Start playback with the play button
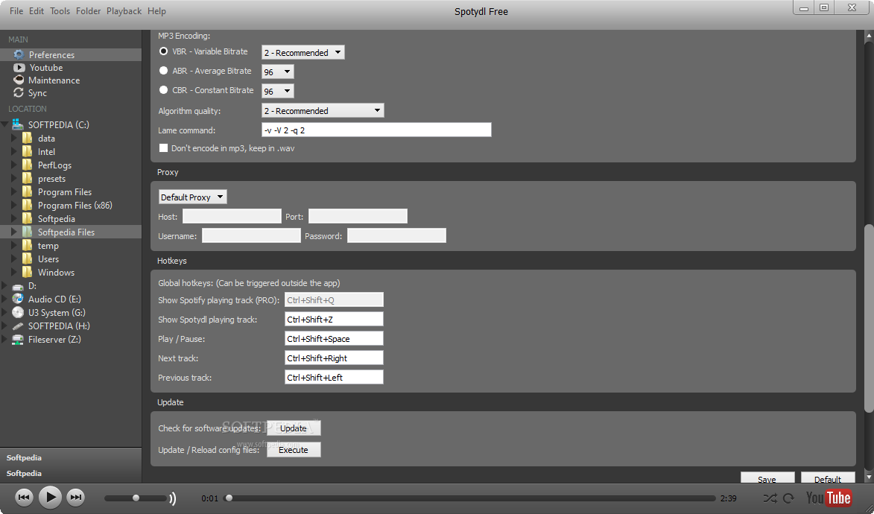The width and height of the screenshot is (874, 514). tap(50, 497)
